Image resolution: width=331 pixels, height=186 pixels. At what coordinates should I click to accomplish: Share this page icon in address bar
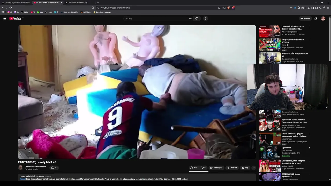[x=224, y=8]
